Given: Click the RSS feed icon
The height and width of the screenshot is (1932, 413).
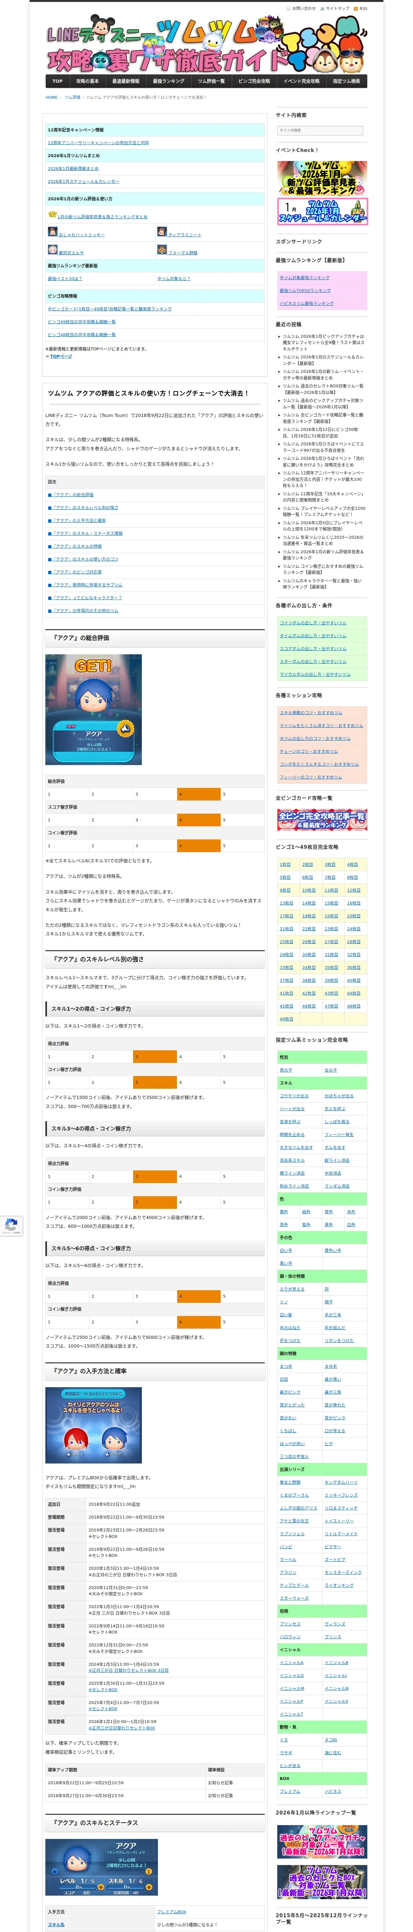Looking at the screenshot, I should coord(356,8).
